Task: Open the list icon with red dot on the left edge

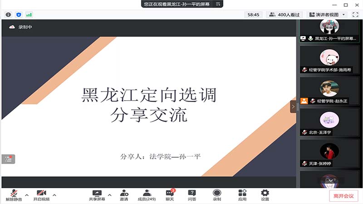Action: [x=8, y=159]
